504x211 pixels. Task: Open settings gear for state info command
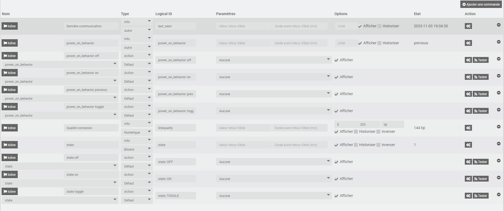468,145
